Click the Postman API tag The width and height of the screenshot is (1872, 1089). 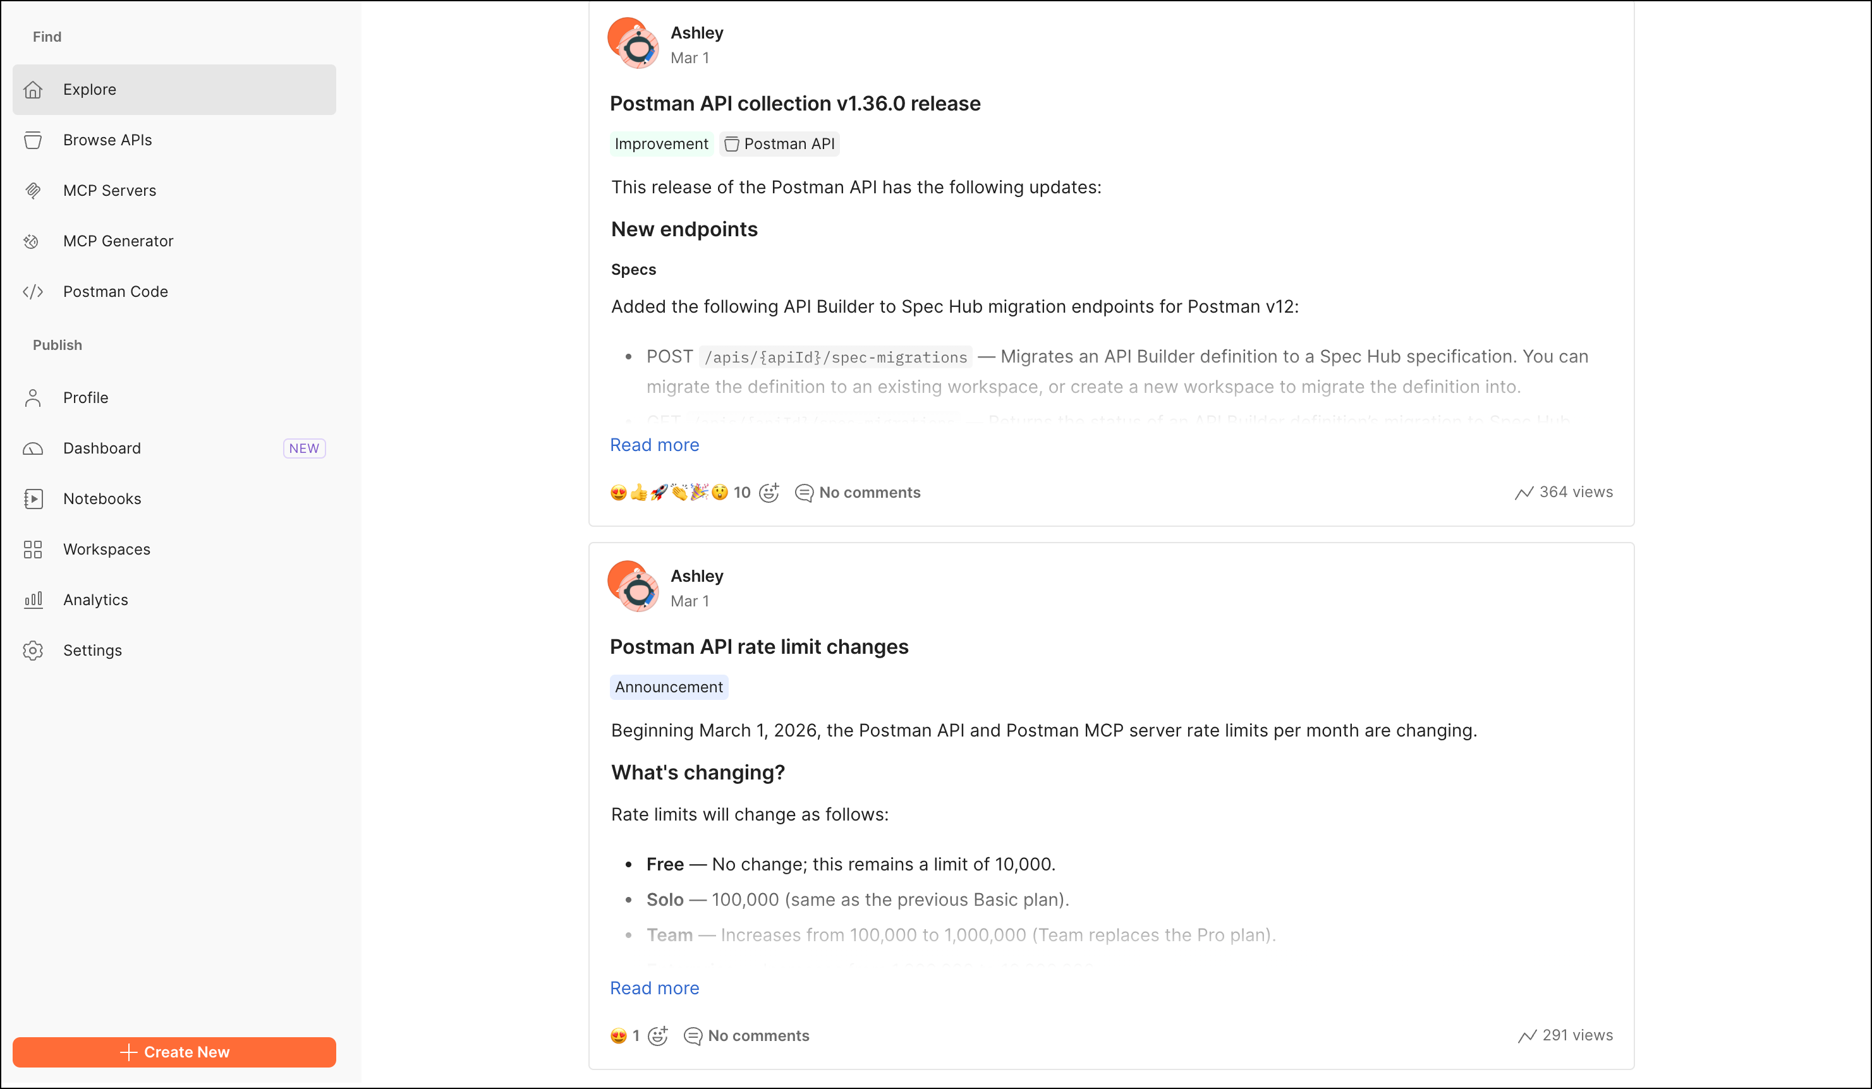pyautogui.click(x=779, y=144)
